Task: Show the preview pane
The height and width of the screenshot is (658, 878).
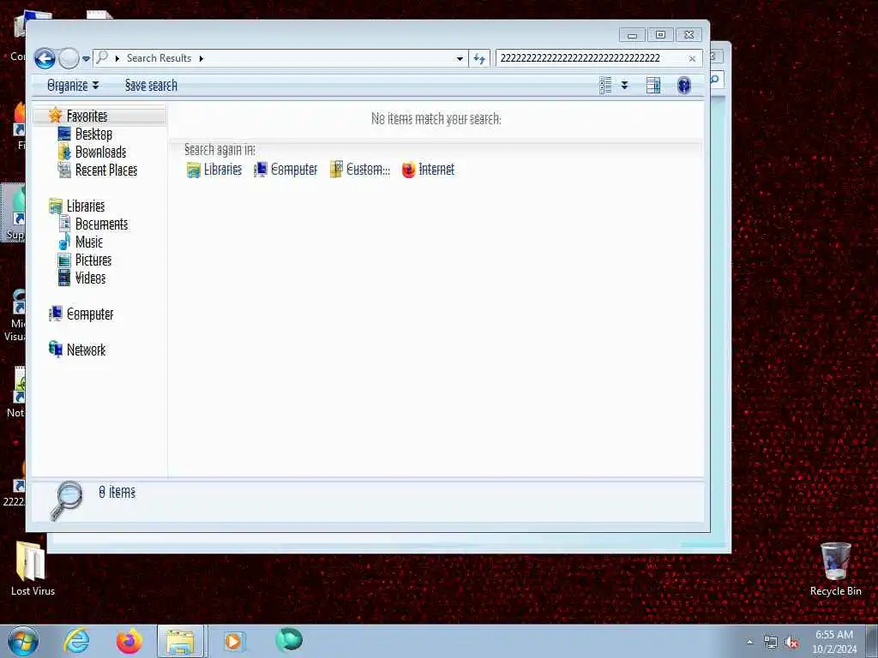Action: point(652,85)
